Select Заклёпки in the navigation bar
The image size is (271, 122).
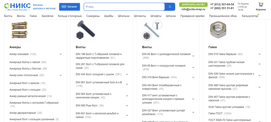[47, 16]
